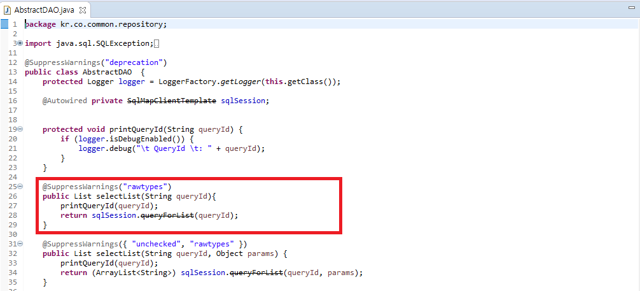Click the sqlSession field name on line 16
This screenshot has width=640, height=291.
click(243, 101)
